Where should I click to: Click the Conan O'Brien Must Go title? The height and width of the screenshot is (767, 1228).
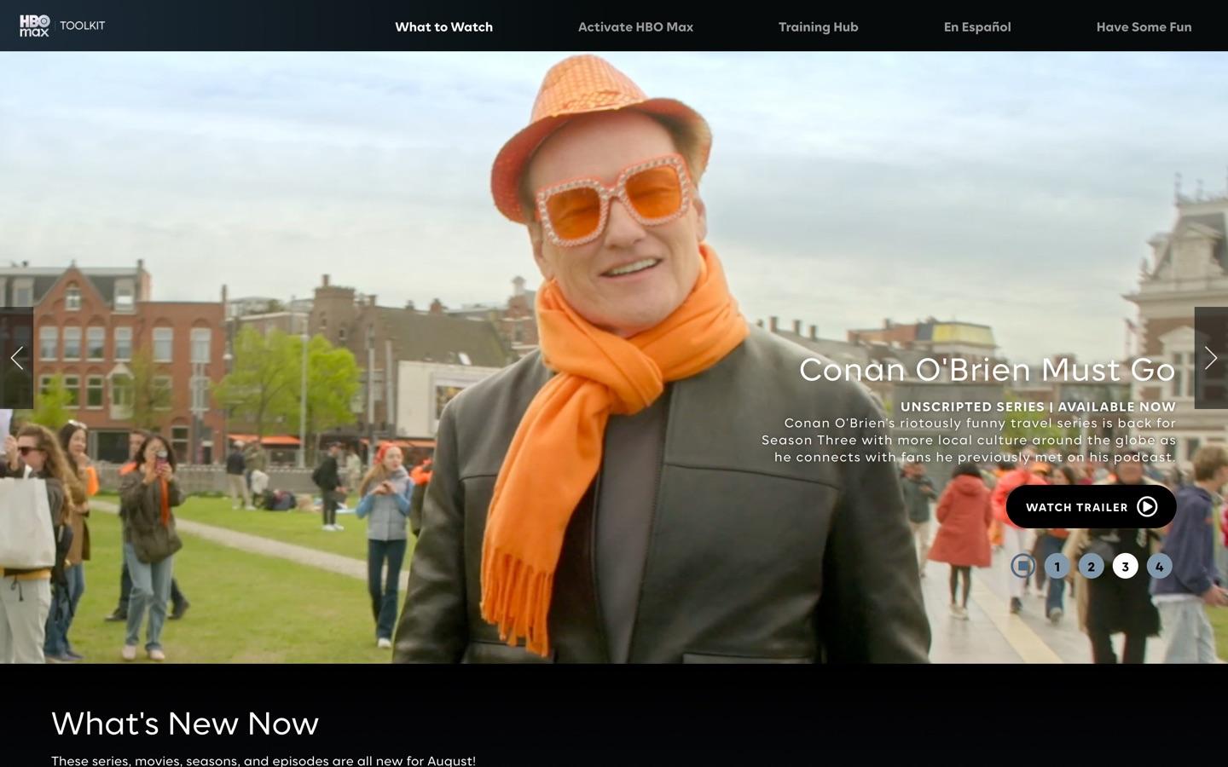point(987,369)
